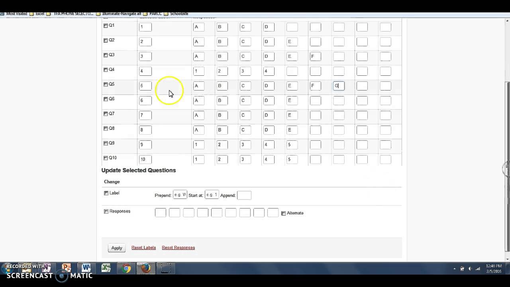Screen dimensions: 510x287
Task: Select the Q3 question checkbox
Action: pos(106,55)
